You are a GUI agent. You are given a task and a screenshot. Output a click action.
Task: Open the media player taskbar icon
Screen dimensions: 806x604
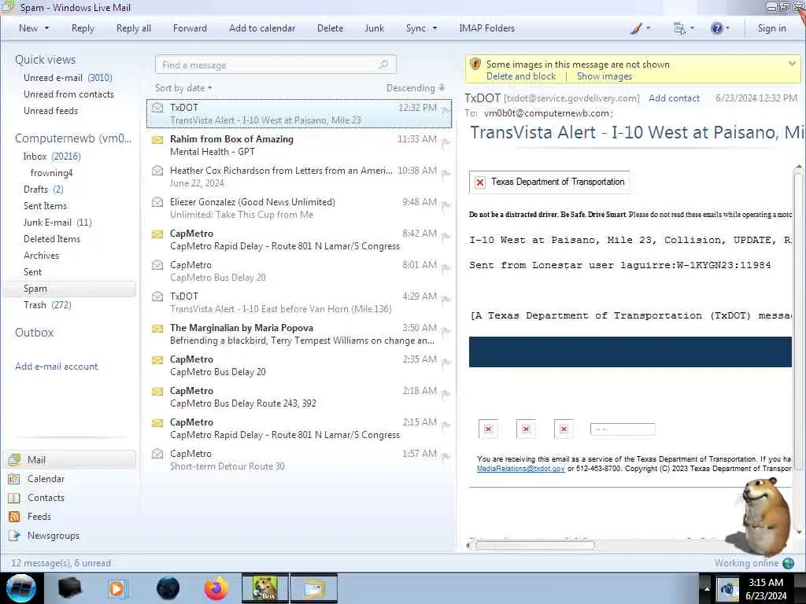point(118,588)
